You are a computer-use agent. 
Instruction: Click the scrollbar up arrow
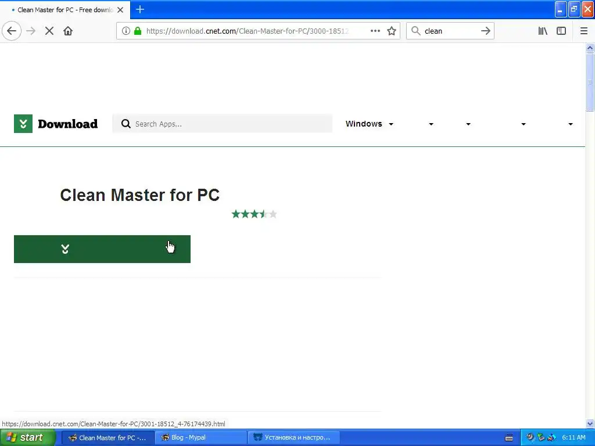[590, 48]
